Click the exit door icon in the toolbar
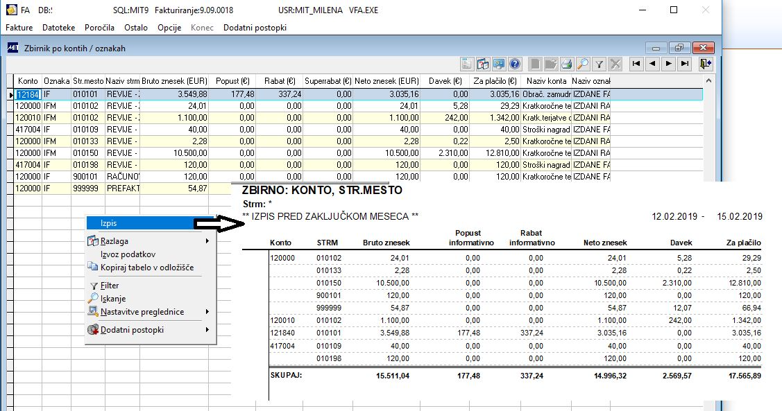782x411 pixels. [706, 64]
